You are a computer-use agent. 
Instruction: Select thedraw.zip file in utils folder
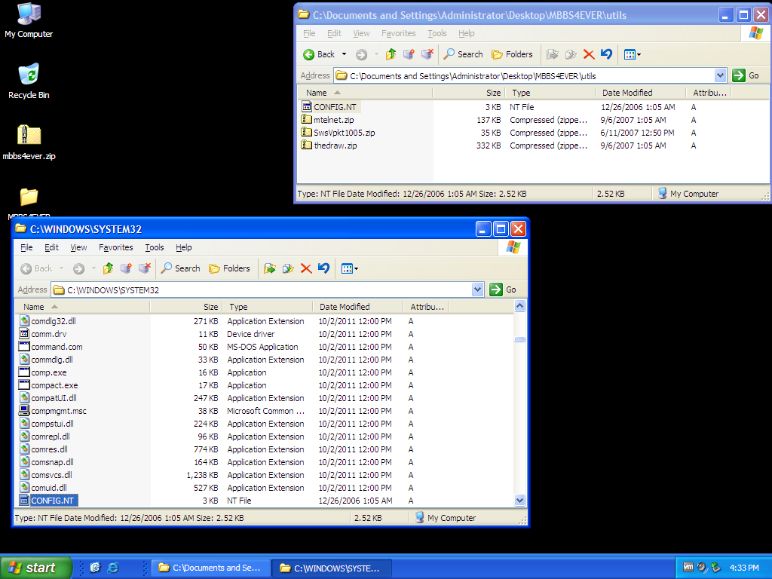click(x=335, y=146)
